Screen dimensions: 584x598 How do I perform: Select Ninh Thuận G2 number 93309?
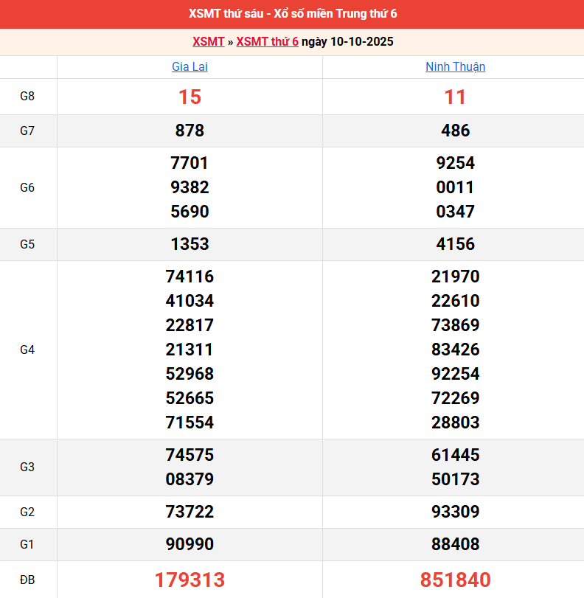click(455, 512)
